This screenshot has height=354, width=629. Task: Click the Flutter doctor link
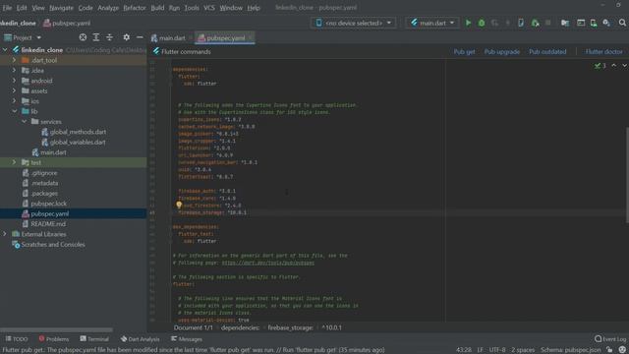(x=603, y=52)
